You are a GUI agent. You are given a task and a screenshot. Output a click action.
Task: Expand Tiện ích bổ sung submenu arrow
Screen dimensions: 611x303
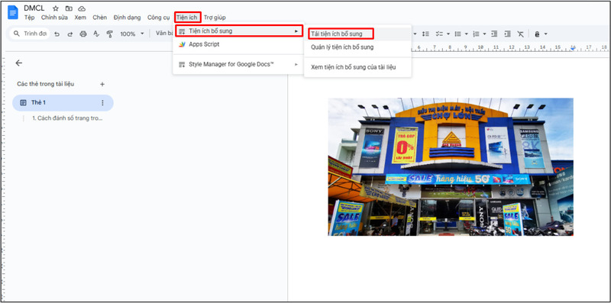pos(296,31)
